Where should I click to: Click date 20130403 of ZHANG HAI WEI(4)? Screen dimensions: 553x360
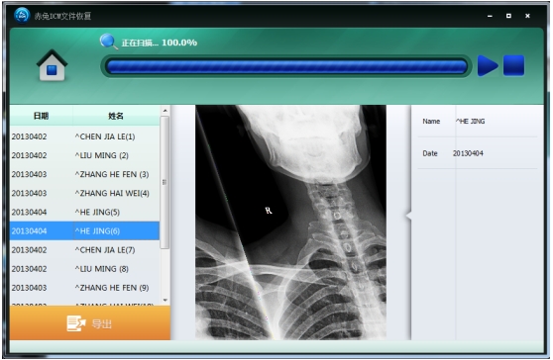tap(29, 193)
